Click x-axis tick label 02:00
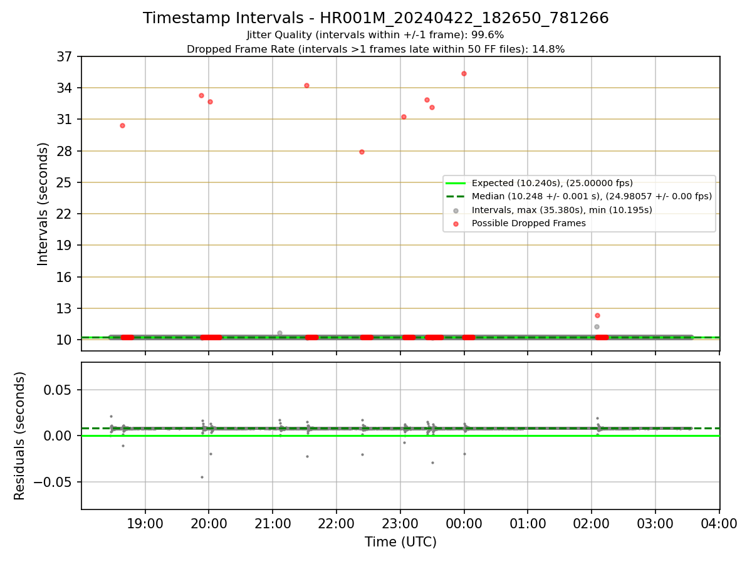Screen dimensions: 752x564 coord(592,523)
